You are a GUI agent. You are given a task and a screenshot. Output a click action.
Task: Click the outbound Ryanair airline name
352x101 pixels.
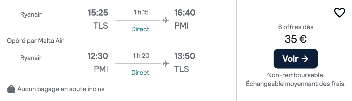click(31, 14)
